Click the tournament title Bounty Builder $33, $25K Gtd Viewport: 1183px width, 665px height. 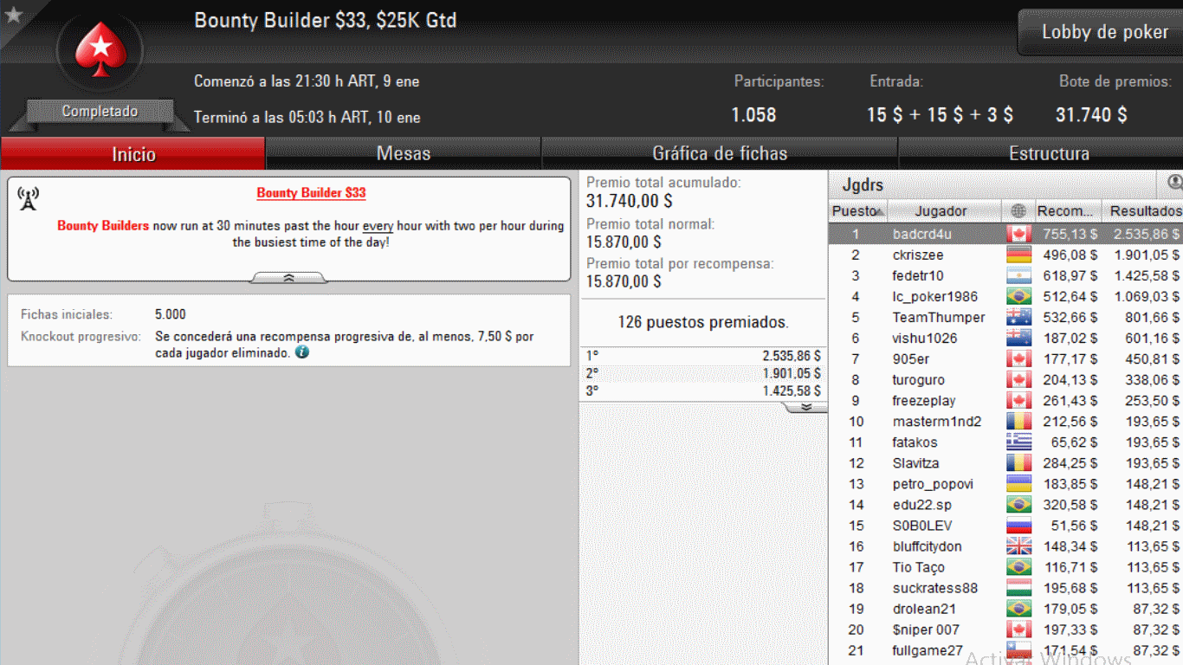326,20
